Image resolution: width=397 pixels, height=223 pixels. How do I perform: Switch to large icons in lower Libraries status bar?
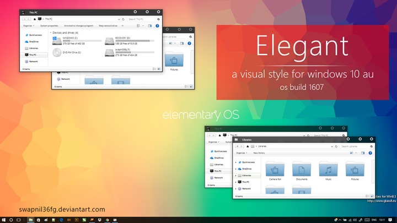pos(372,196)
